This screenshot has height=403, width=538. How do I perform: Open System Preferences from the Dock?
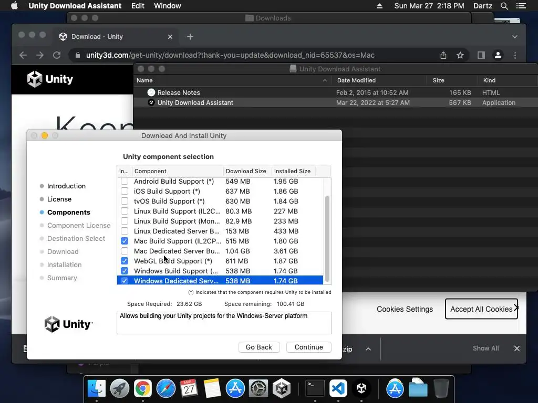pyautogui.click(x=258, y=389)
